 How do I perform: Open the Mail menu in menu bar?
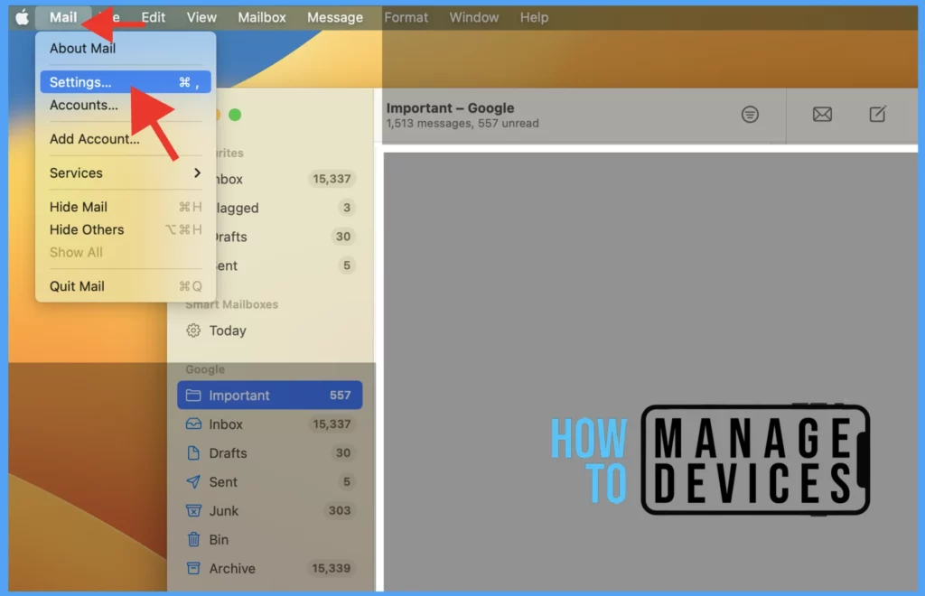pyautogui.click(x=63, y=18)
